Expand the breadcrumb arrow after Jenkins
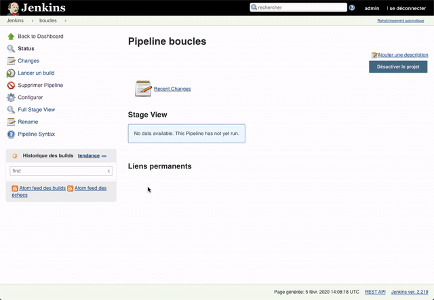 pyautogui.click(x=33, y=21)
